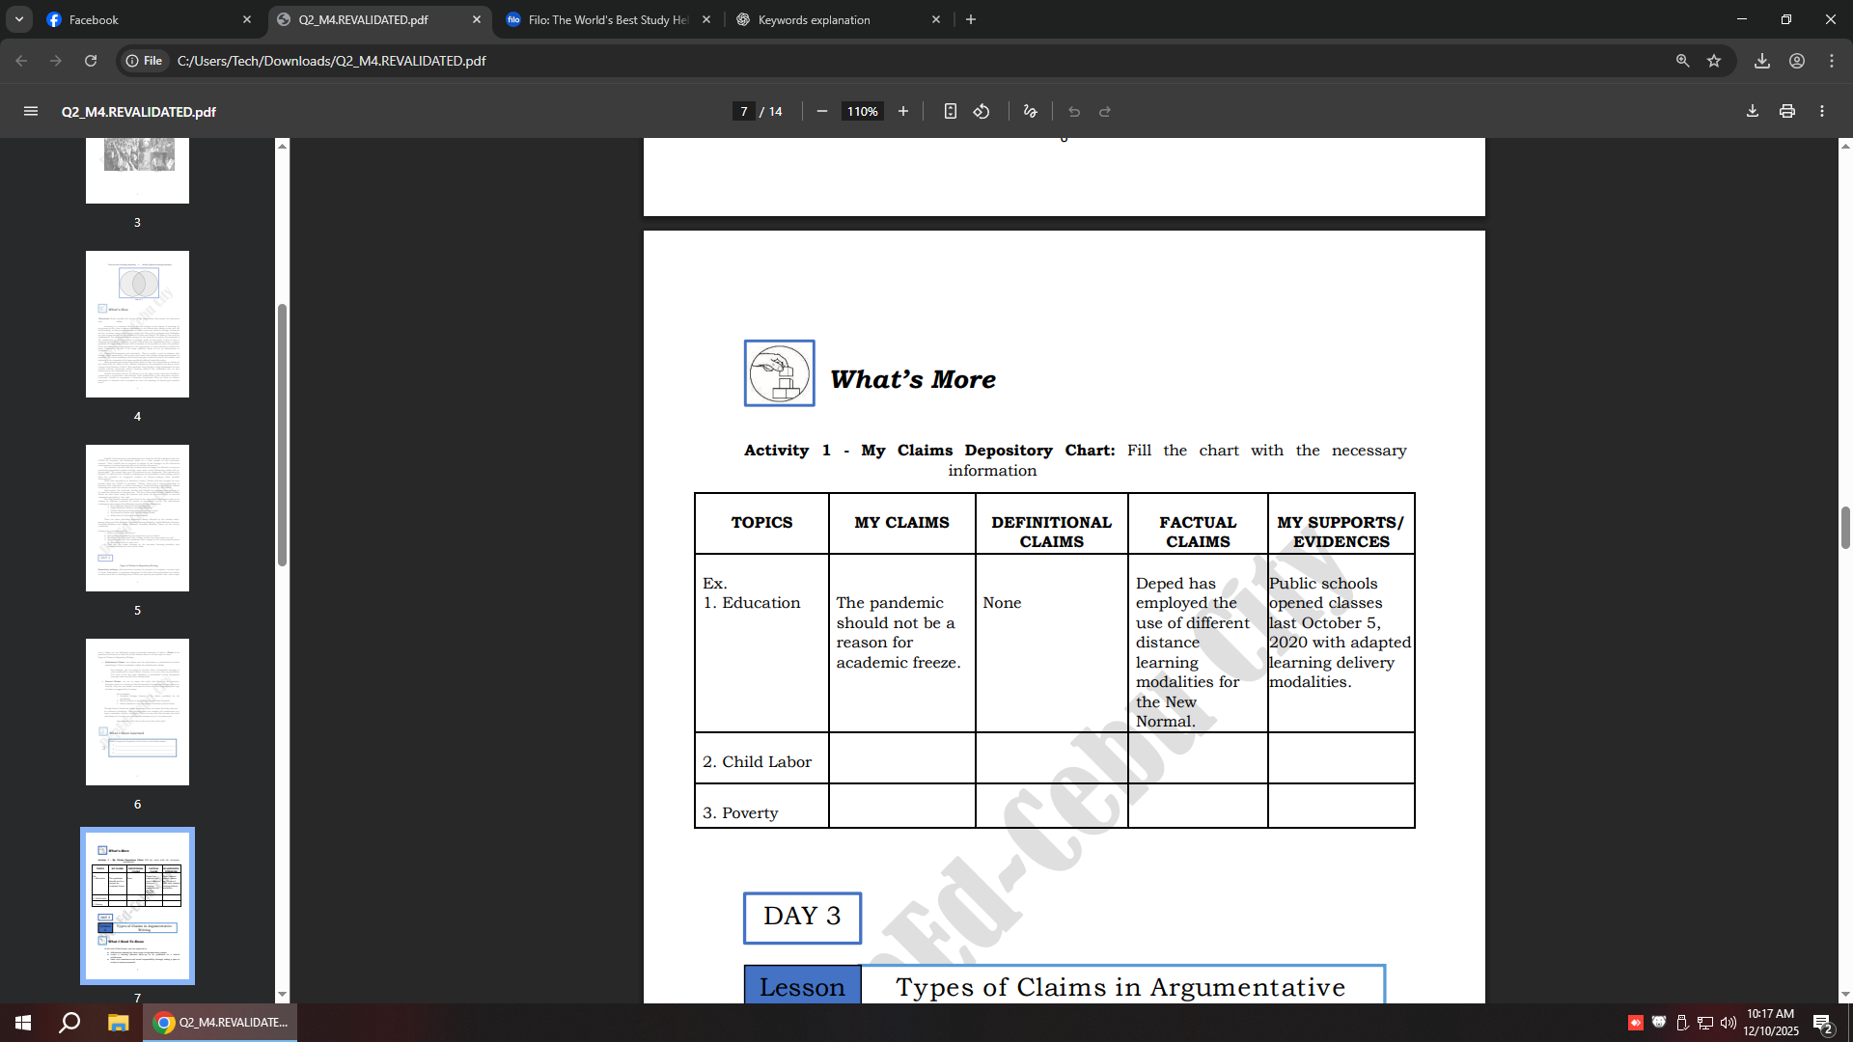Open Chrome's more options kebab menu

pos(1832,60)
